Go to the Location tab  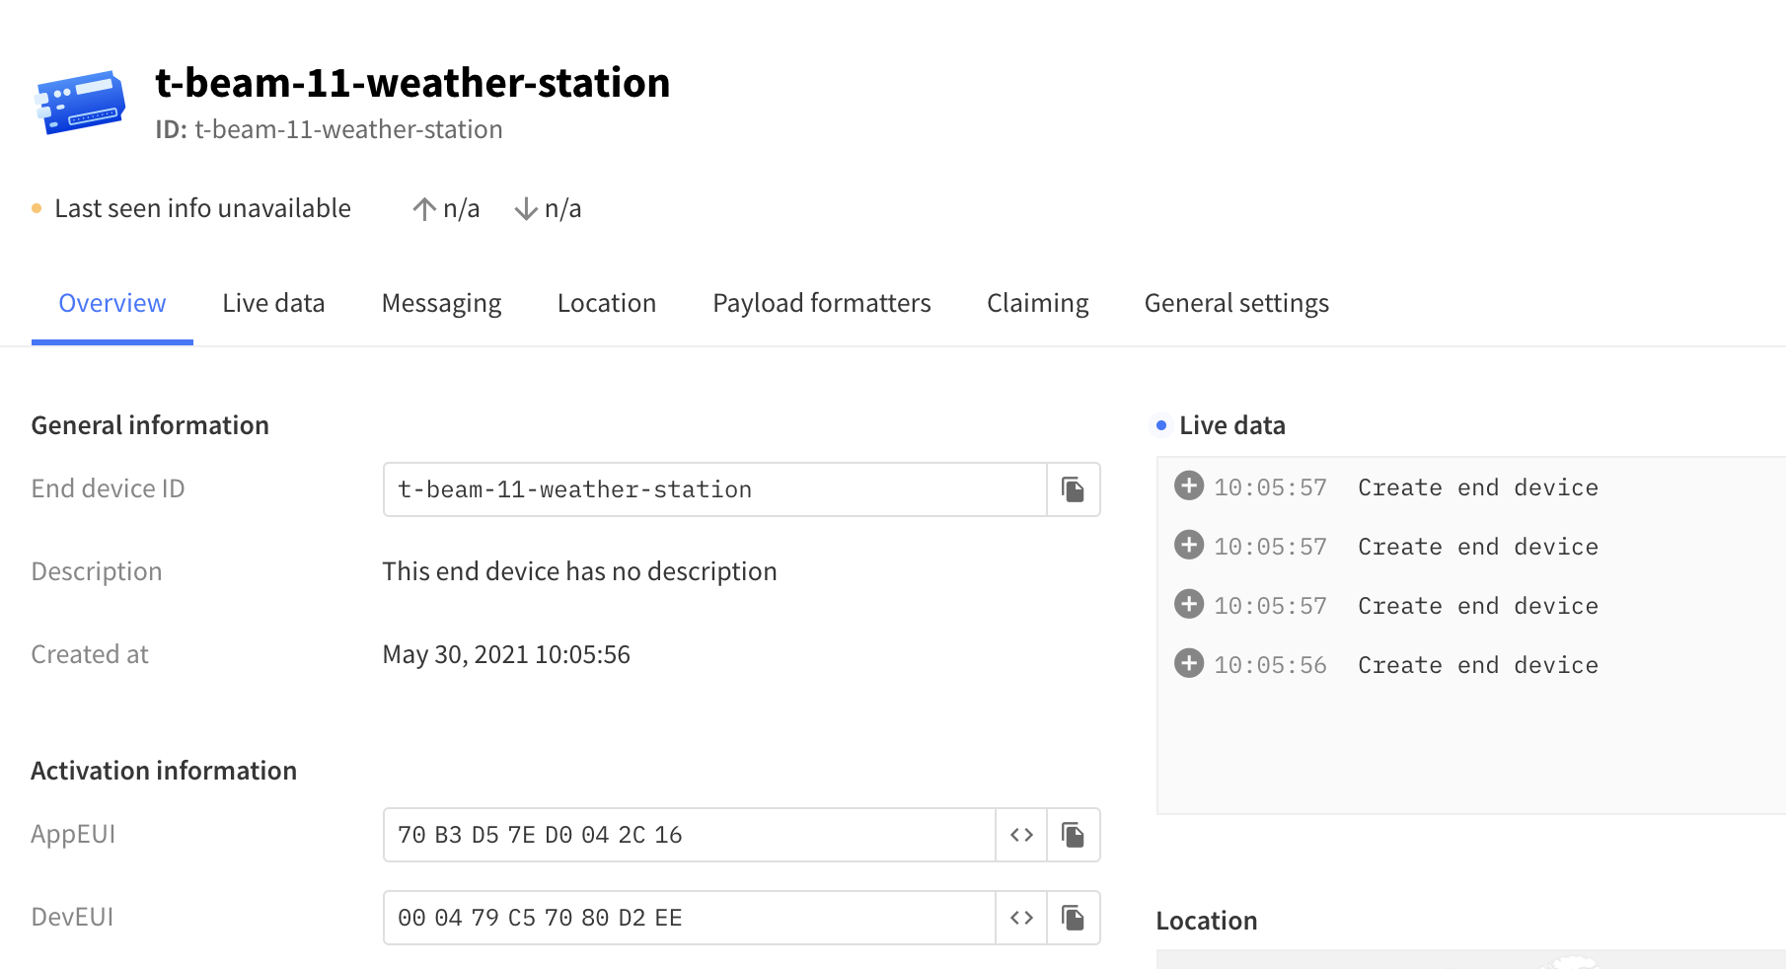tap(606, 304)
